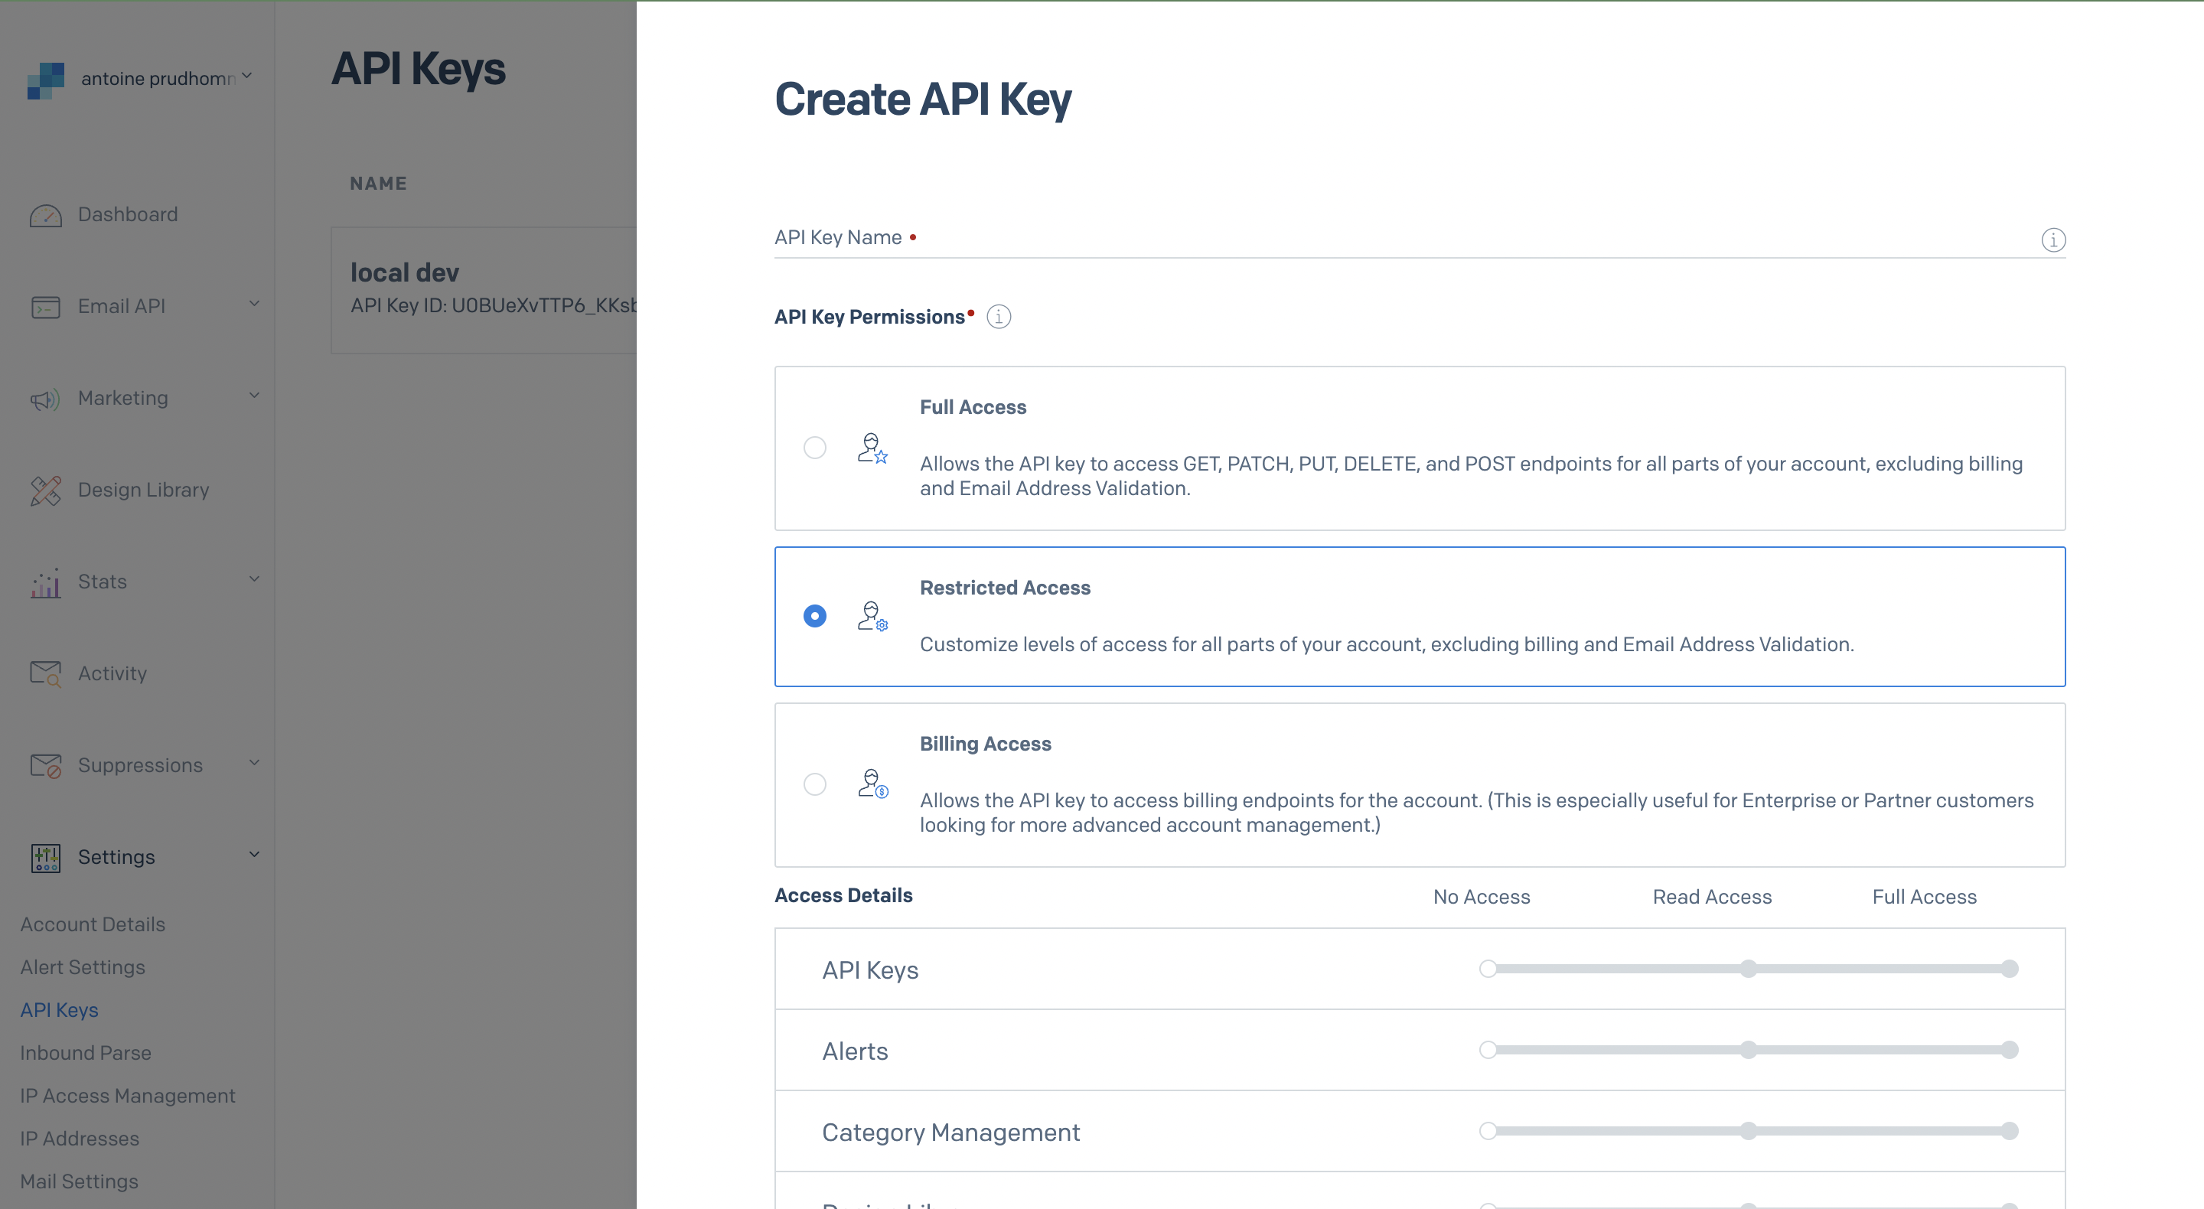The image size is (2204, 1209).
Task: Click the Billing Access user dollar icon
Action: click(x=872, y=784)
